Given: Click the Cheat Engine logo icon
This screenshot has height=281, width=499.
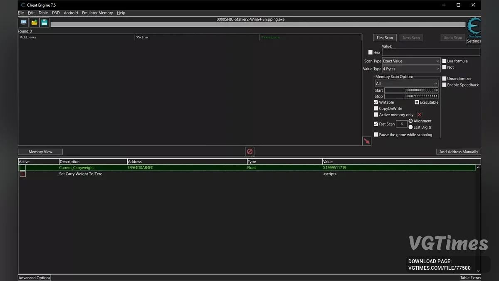Looking at the screenshot, I should (474, 27).
